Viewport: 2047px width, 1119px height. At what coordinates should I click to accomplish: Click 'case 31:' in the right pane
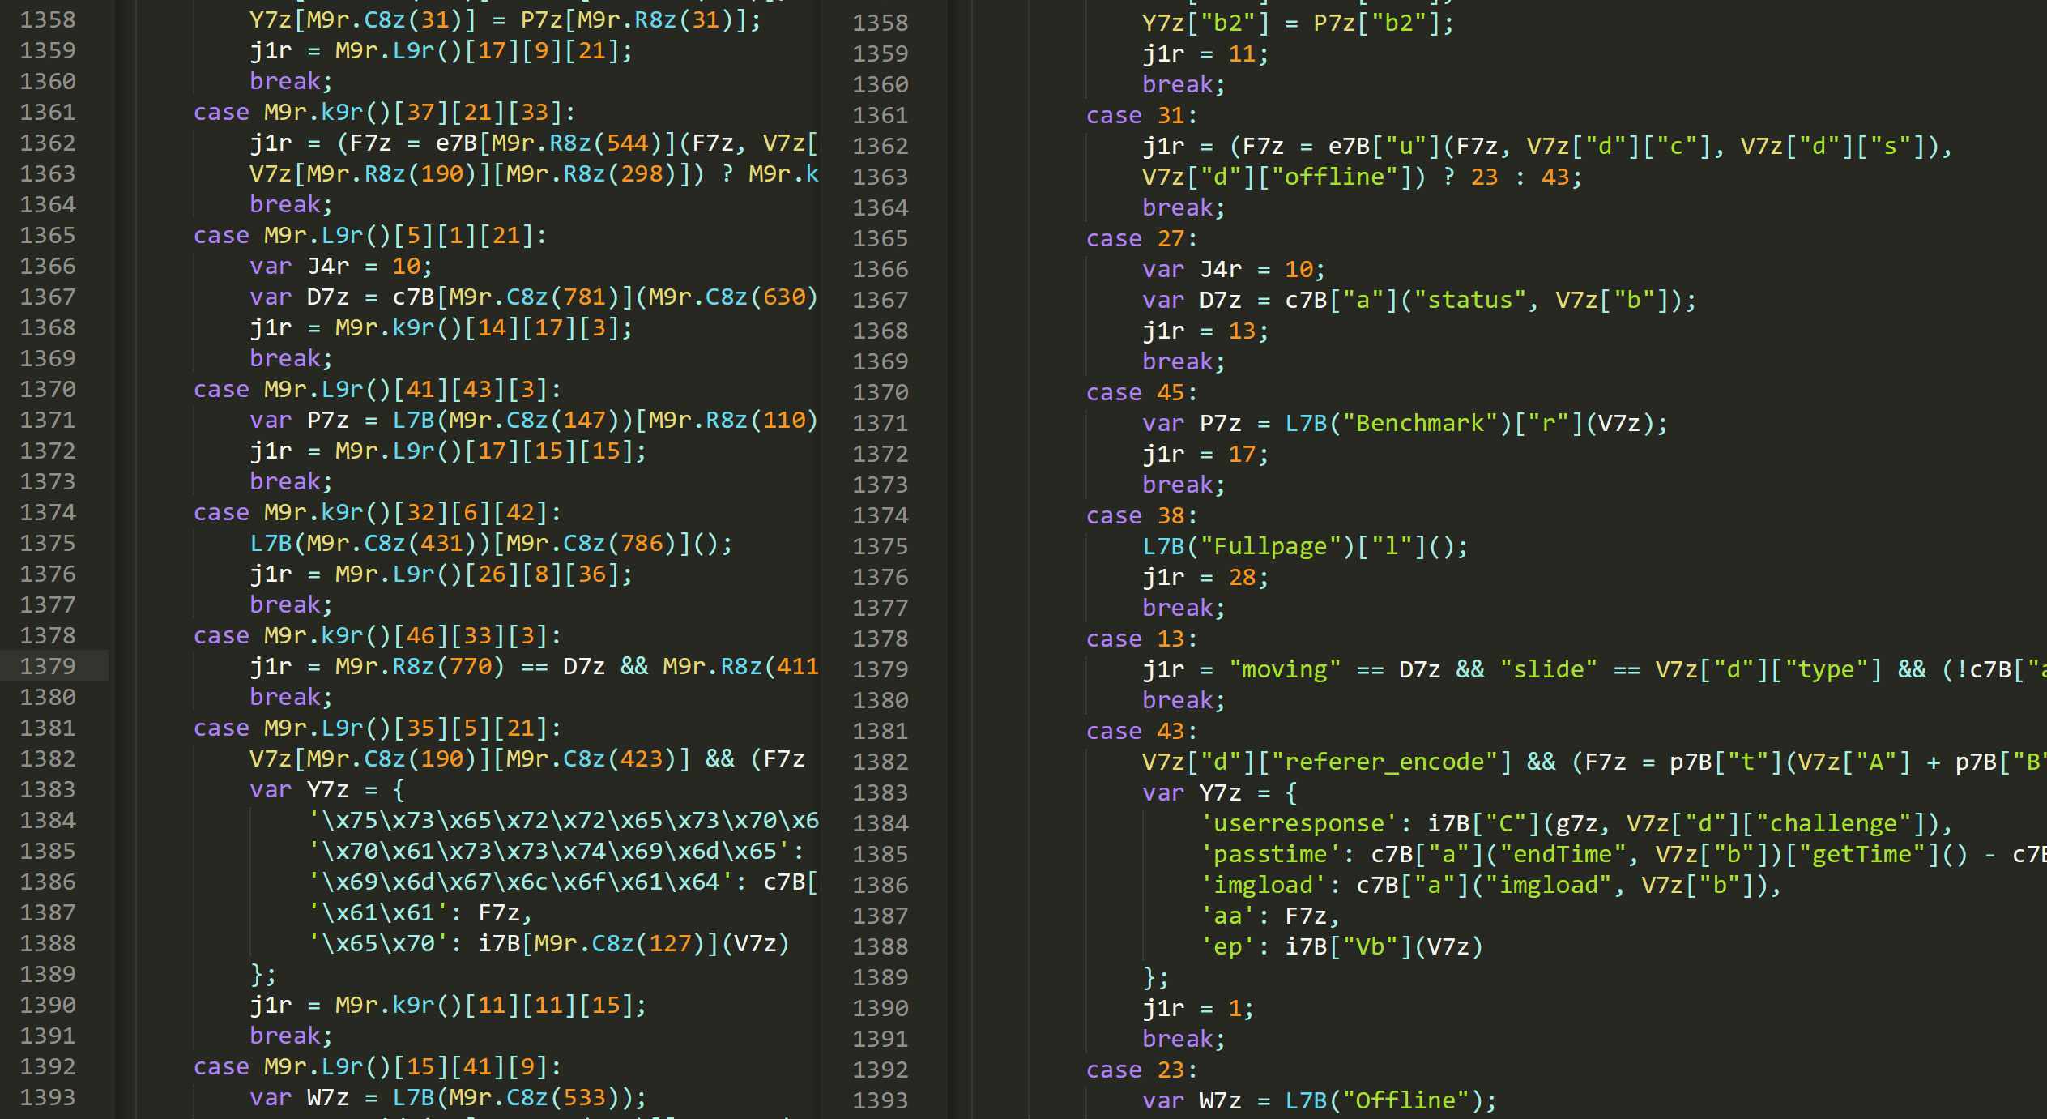point(1142,115)
